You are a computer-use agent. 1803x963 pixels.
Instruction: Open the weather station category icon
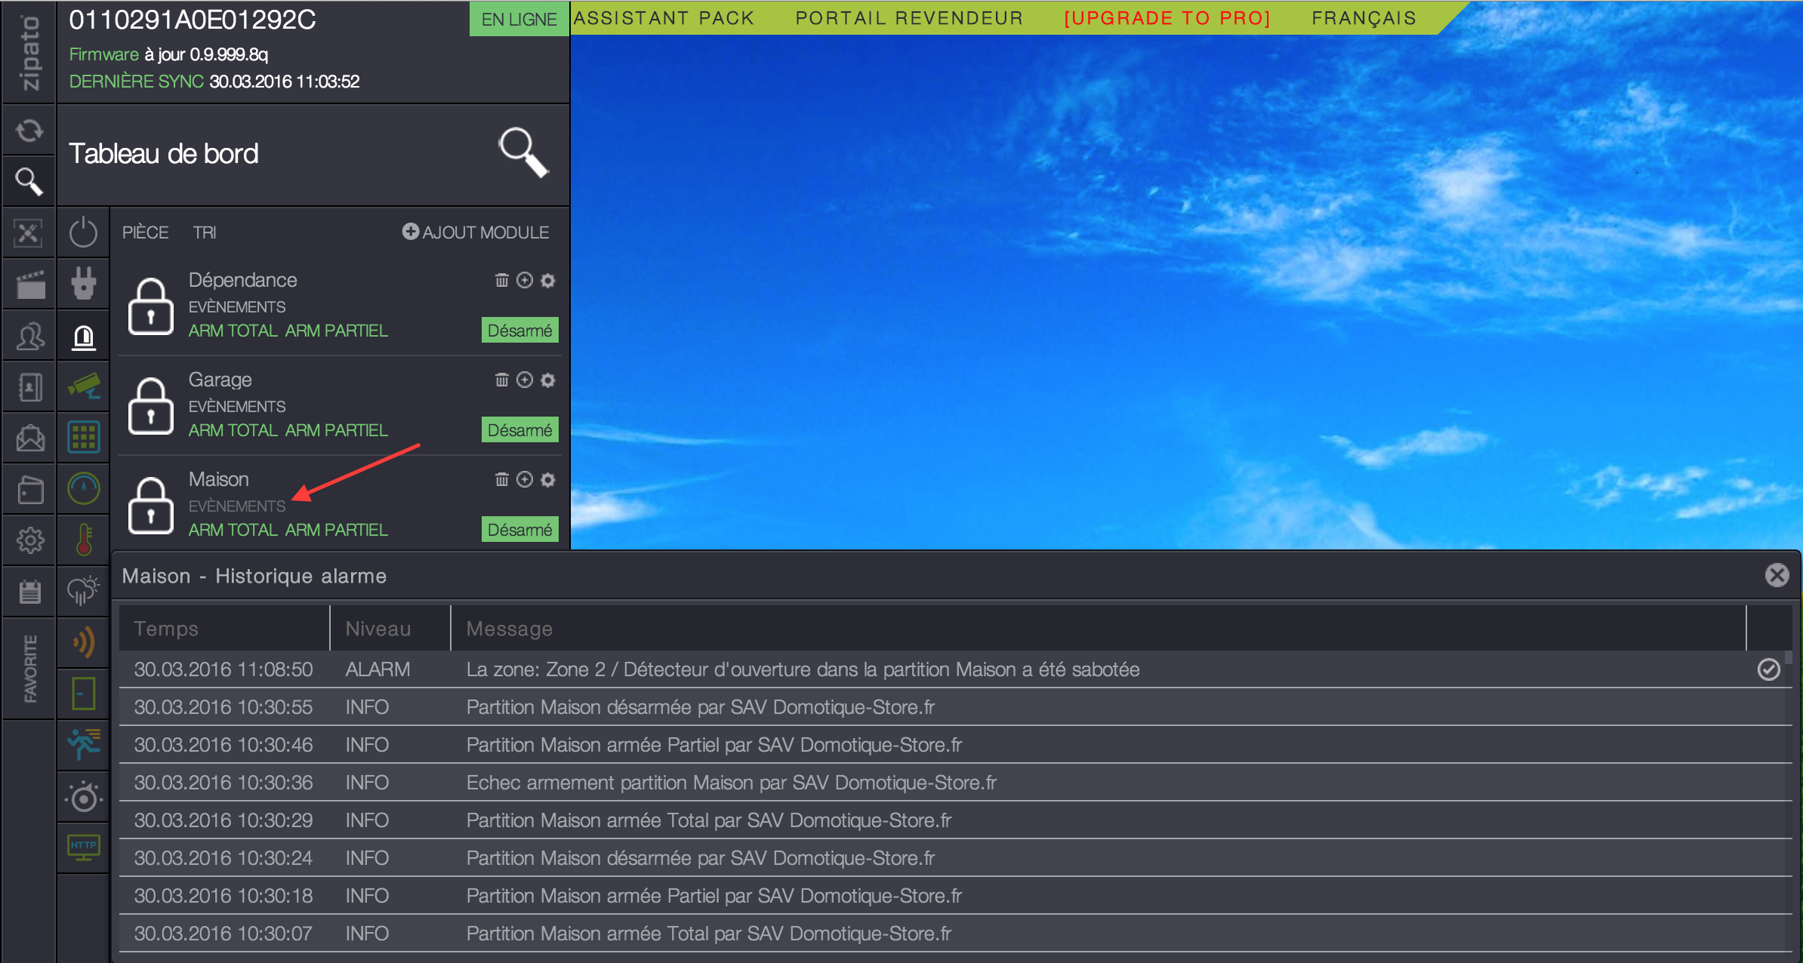tap(84, 589)
